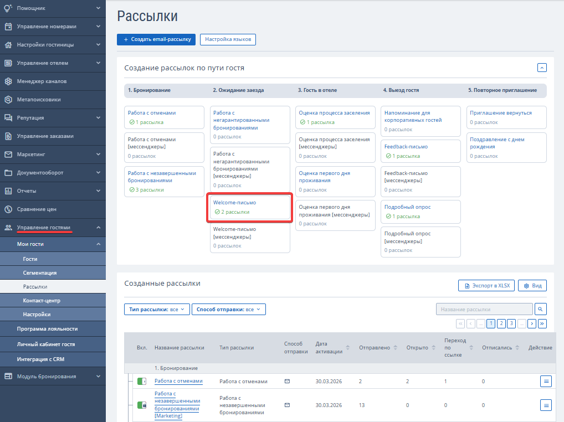Screen dimensions: 564x422
Task: Open Контакт-центр in the sidebar
Action: [42, 301]
